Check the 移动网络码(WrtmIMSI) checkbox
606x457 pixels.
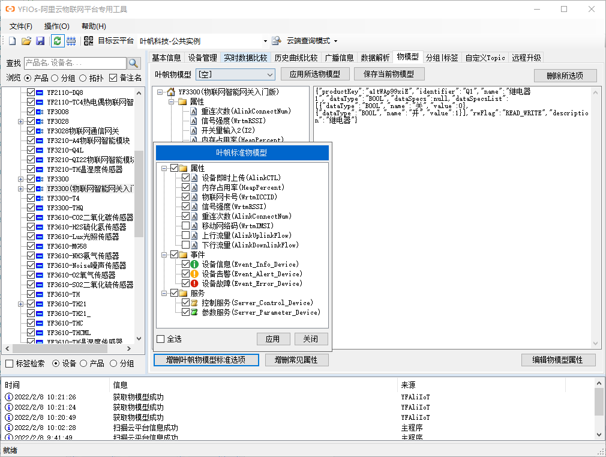(x=185, y=226)
